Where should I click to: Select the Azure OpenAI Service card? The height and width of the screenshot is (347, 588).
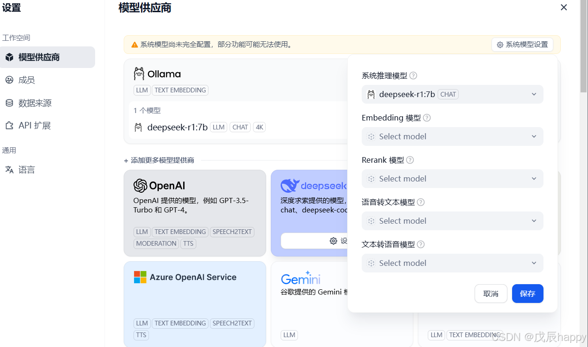coord(195,304)
